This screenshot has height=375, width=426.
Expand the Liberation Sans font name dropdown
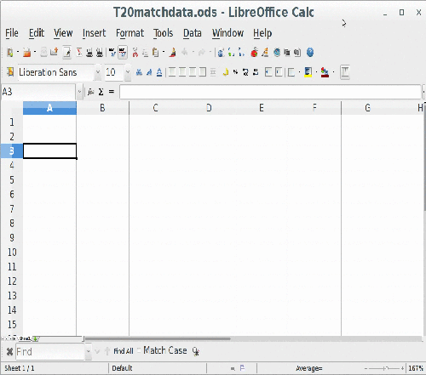(98, 72)
